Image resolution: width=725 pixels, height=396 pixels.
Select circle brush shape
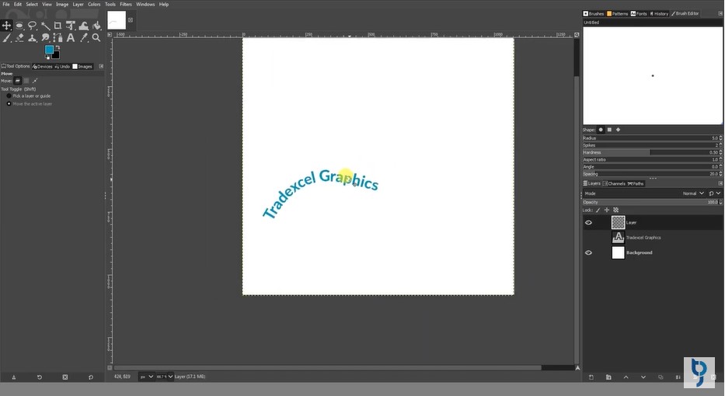[x=601, y=130]
